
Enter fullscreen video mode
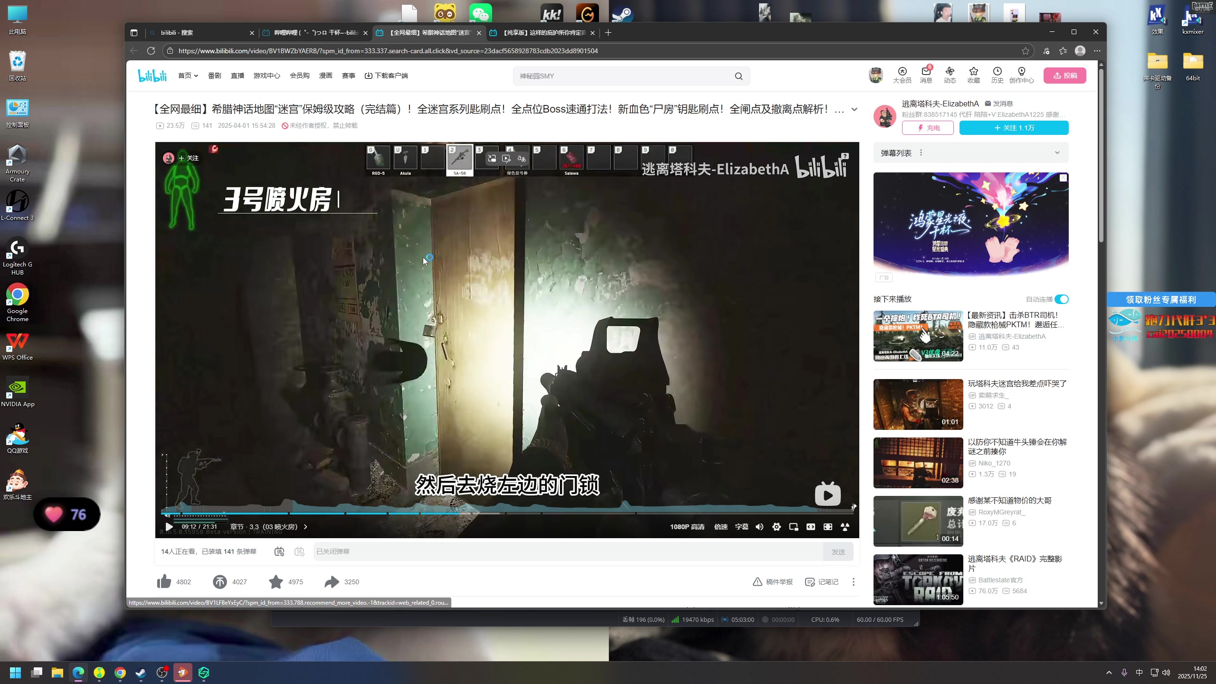tap(828, 527)
